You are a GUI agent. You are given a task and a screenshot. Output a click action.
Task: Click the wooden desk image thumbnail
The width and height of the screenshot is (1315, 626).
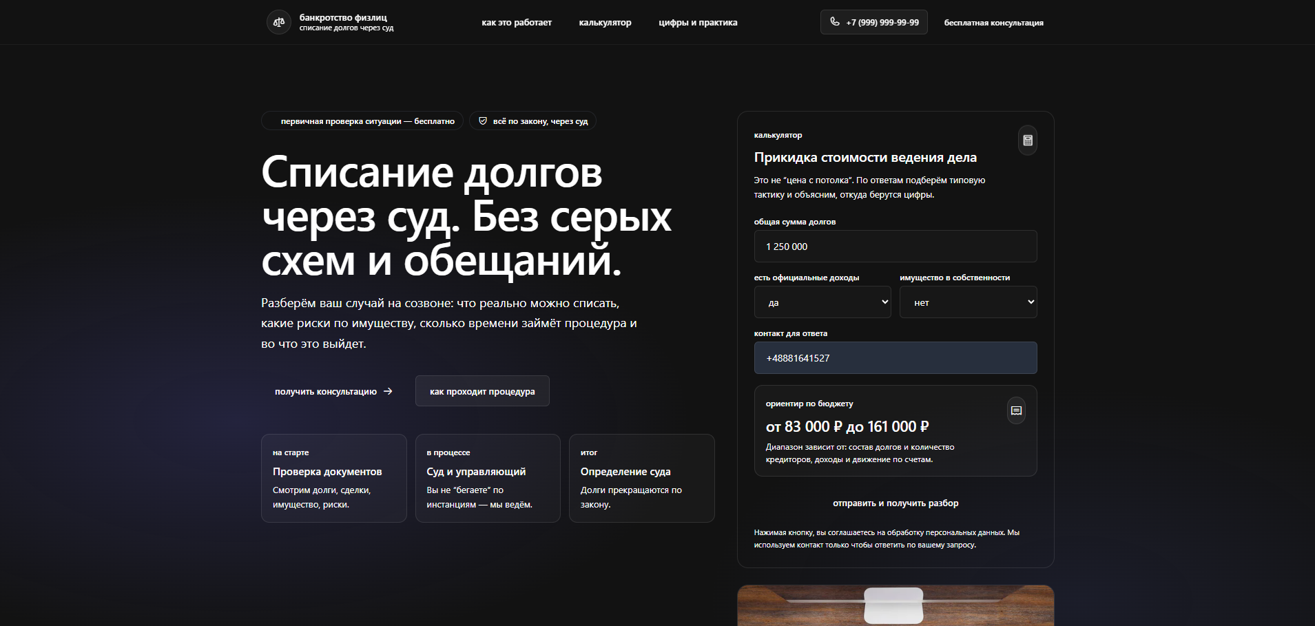[895, 605]
